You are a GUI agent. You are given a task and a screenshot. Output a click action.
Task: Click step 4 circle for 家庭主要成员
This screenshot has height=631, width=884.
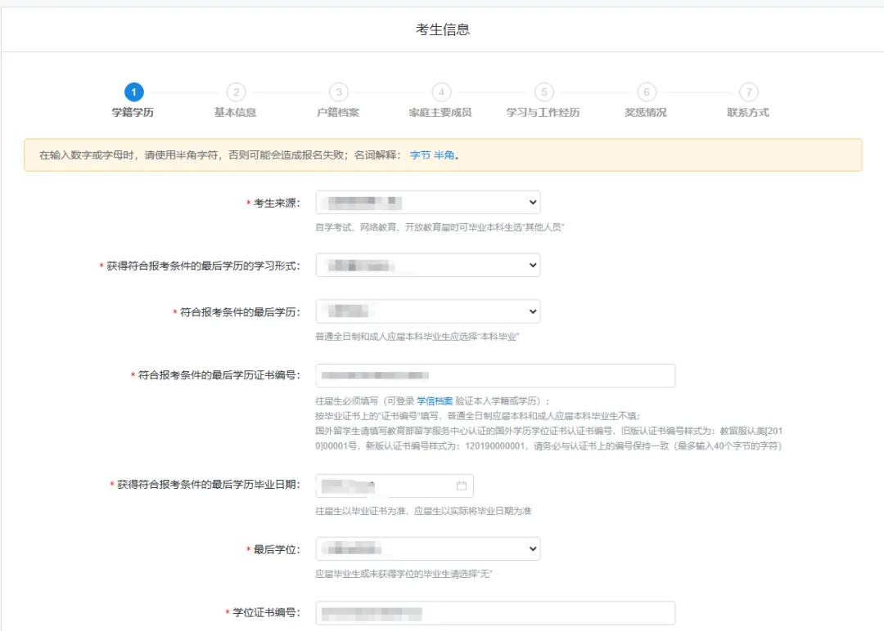pos(441,92)
